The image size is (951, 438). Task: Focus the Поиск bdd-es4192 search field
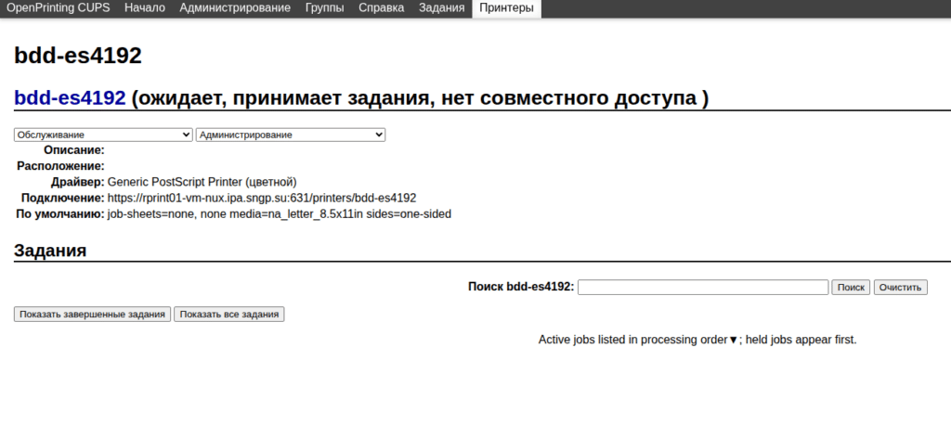[703, 287]
